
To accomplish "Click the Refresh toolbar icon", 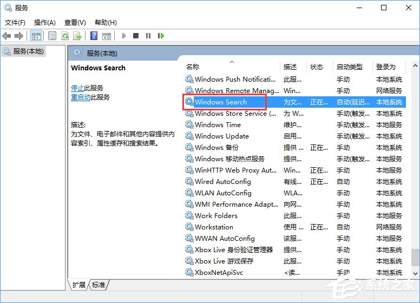I will click(x=65, y=36).
